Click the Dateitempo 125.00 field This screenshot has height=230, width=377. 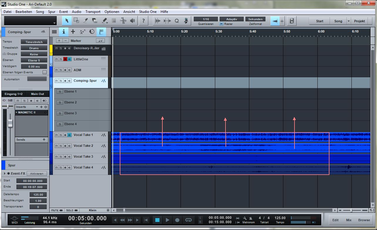(x=38, y=195)
